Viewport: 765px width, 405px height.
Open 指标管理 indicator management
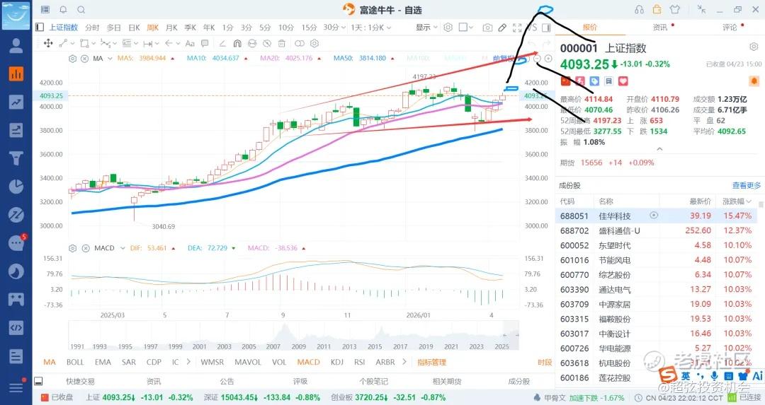[x=432, y=362]
